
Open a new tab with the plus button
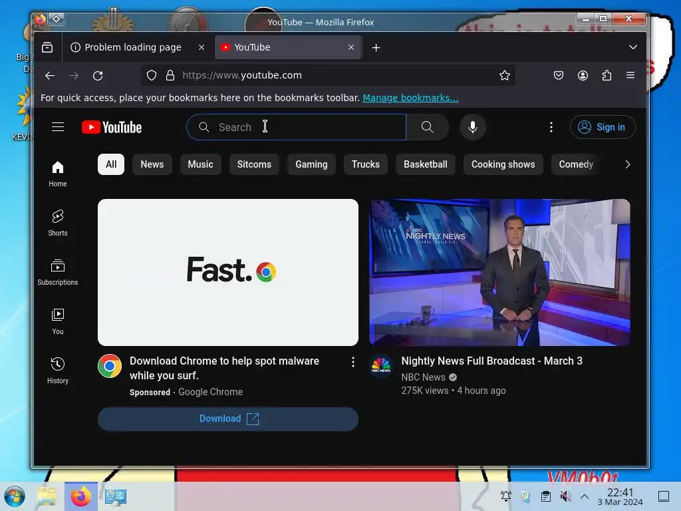(x=376, y=47)
